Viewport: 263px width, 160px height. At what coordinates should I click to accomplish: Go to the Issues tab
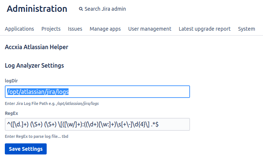[75, 29]
